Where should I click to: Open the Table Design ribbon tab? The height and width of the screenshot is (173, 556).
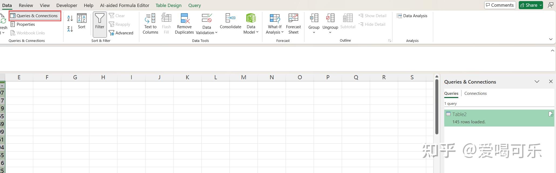click(x=168, y=5)
